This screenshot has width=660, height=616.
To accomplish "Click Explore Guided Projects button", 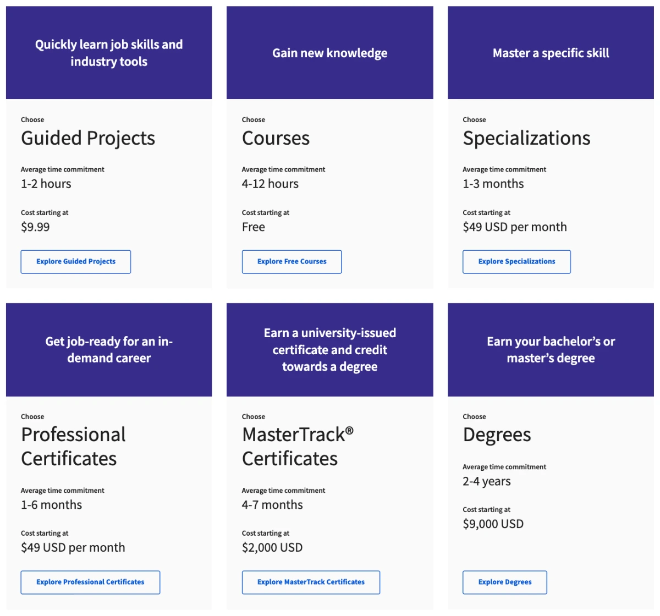I will click(76, 262).
